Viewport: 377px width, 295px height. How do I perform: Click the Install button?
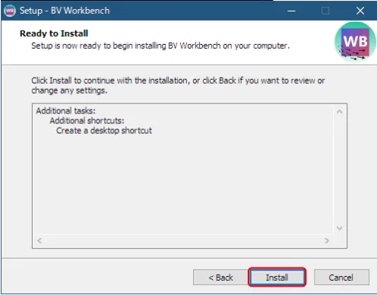pyautogui.click(x=277, y=278)
